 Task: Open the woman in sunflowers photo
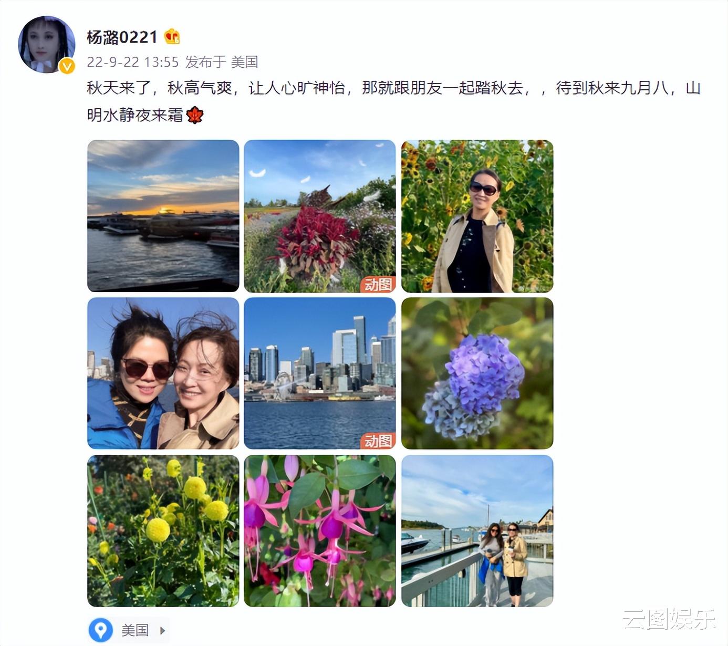pyautogui.click(x=477, y=216)
